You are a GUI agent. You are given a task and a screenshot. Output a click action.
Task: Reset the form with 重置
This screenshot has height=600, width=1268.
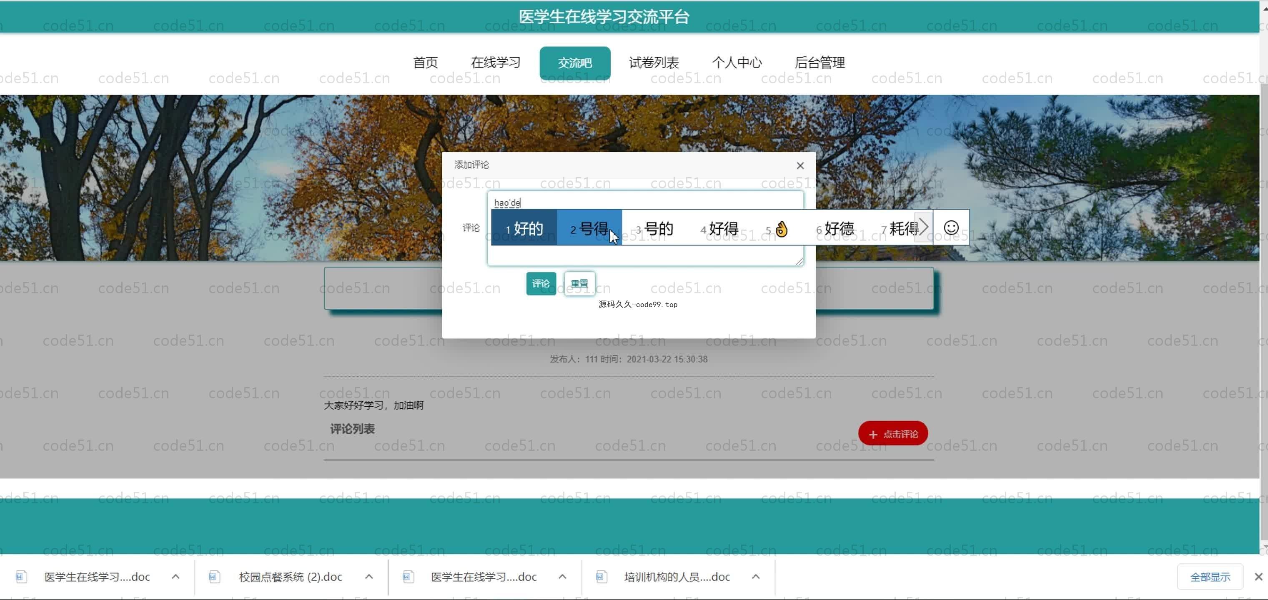click(579, 283)
